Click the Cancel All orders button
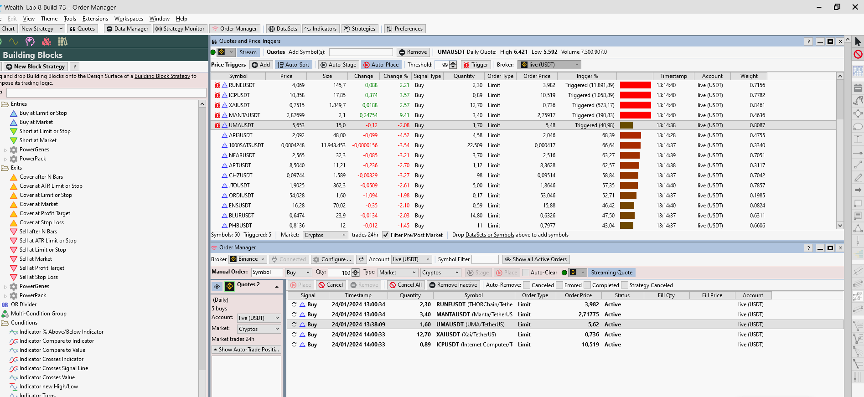Viewport: 864px width, 397px height. click(x=405, y=285)
